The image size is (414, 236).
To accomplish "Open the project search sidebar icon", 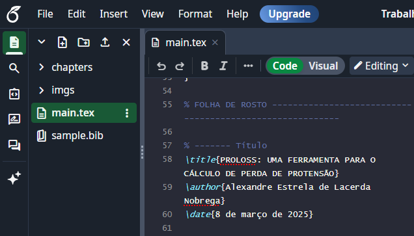I will pos(14,68).
